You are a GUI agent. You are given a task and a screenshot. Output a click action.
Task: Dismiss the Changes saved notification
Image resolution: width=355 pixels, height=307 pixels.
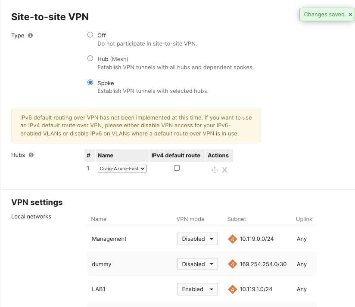(x=350, y=15)
